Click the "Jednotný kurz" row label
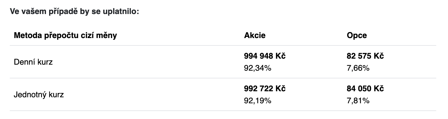Image resolution: width=448 pixels, height=119 pixels. (39, 94)
